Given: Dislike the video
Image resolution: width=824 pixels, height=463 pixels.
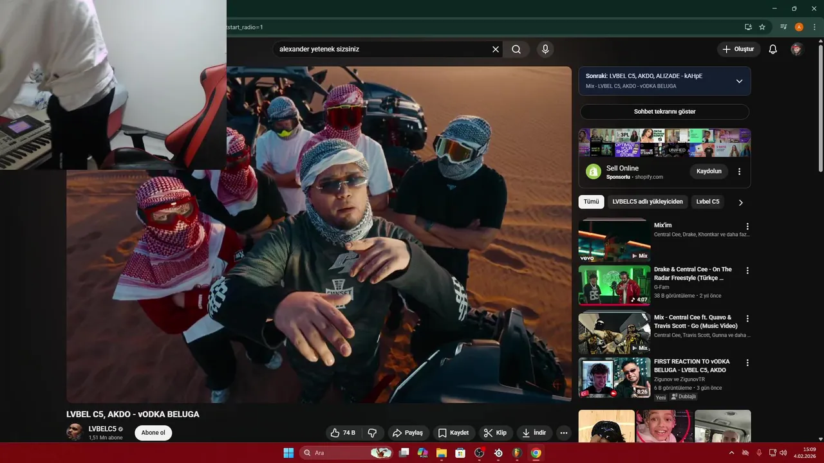Looking at the screenshot, I should coord(372,433).
